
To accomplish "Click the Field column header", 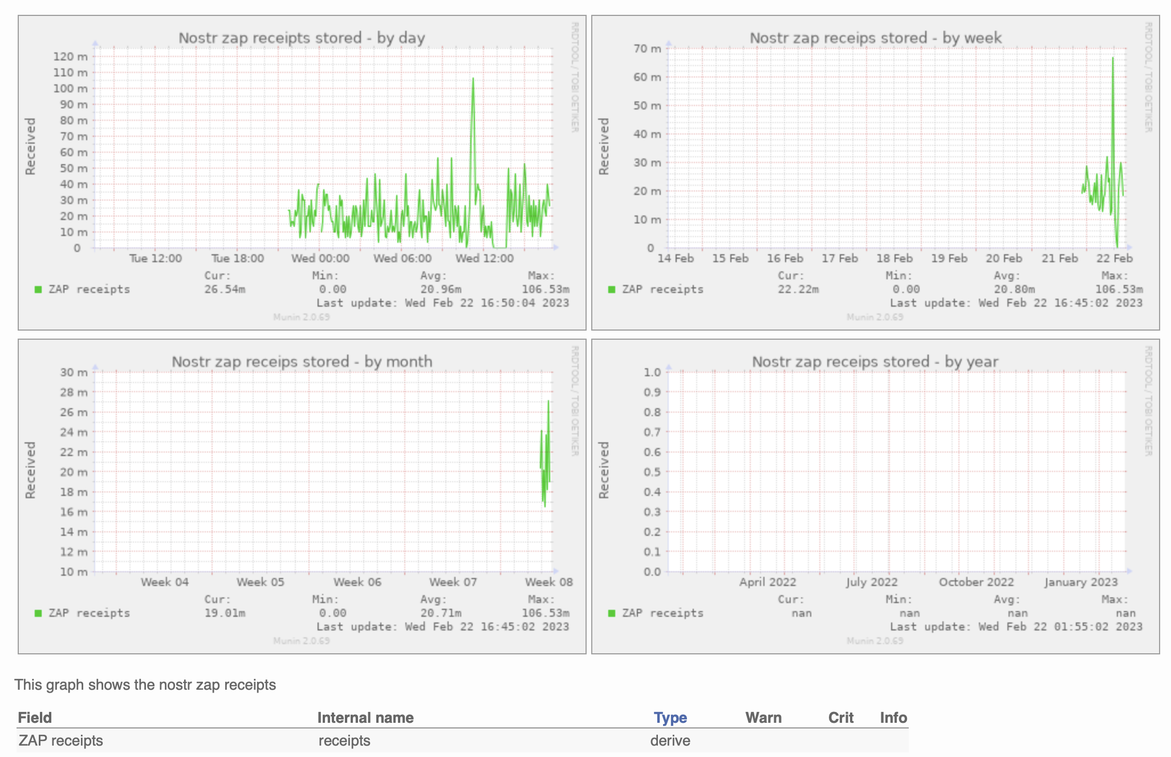I will pos(35,718).
